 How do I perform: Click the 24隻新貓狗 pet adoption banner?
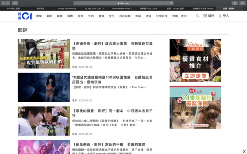(x=195, y=107)
